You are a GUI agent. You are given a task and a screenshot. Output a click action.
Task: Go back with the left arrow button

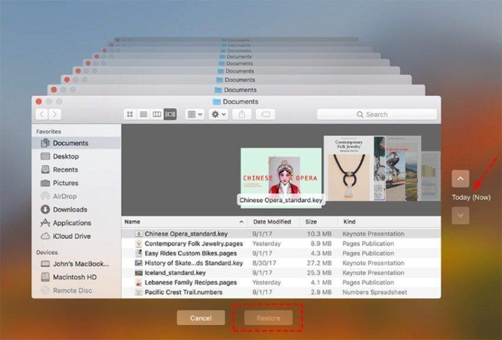pyautogui.click(x=41, y=114)
